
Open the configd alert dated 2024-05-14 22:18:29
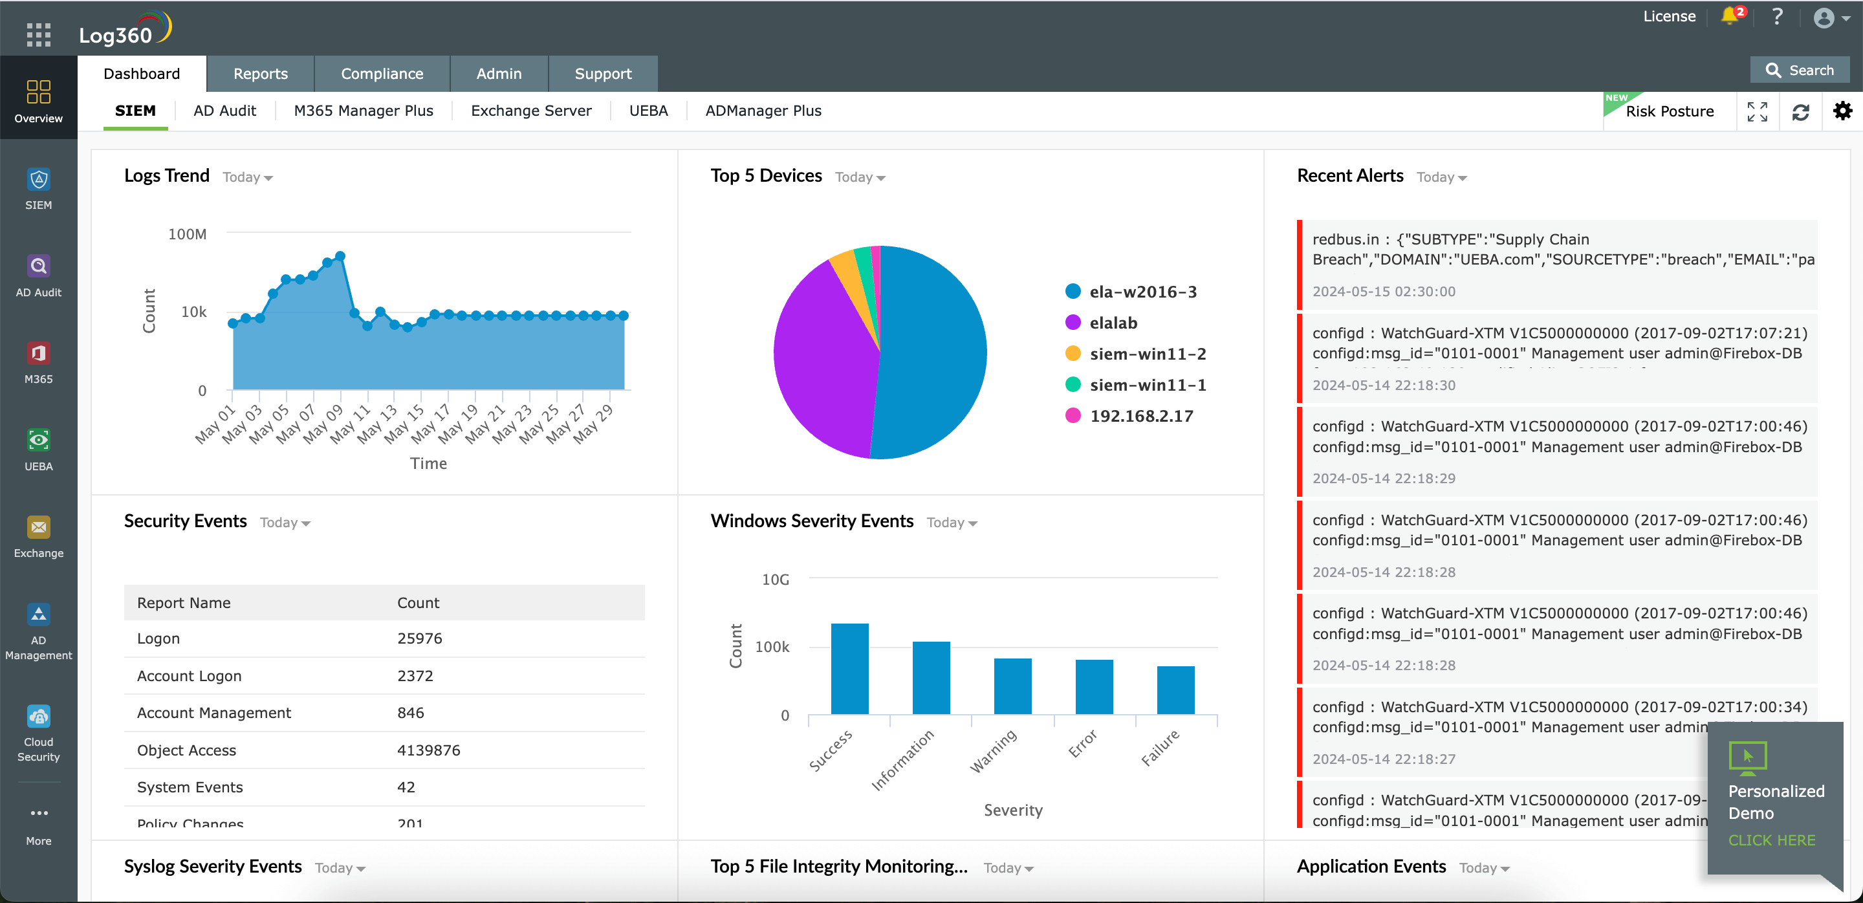click(1557, 451)
